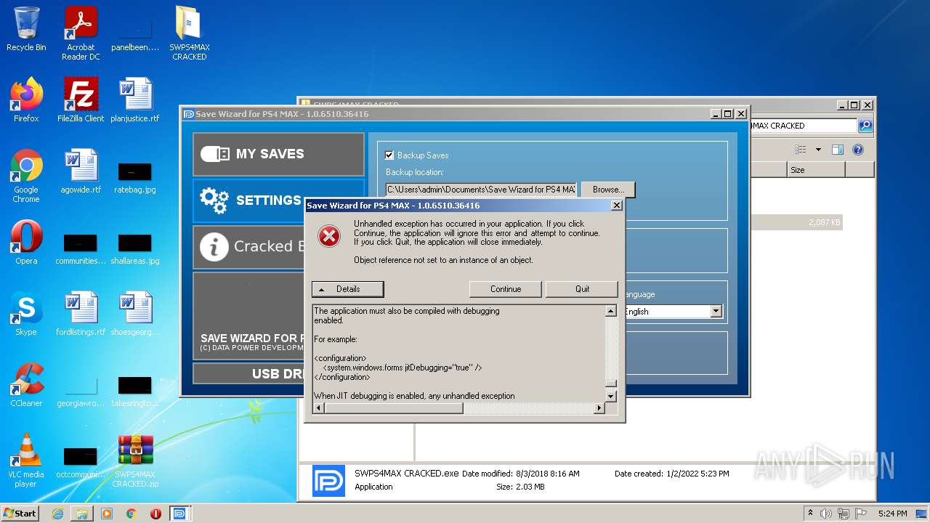
Task: Open Internet Explorer from taskbar
Action: [57, 514]
